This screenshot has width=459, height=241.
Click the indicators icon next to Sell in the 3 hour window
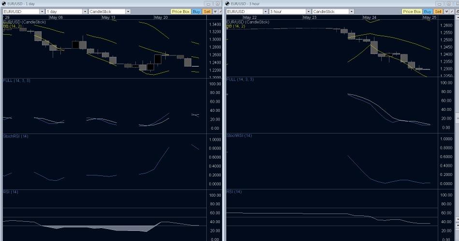point(446,12)
